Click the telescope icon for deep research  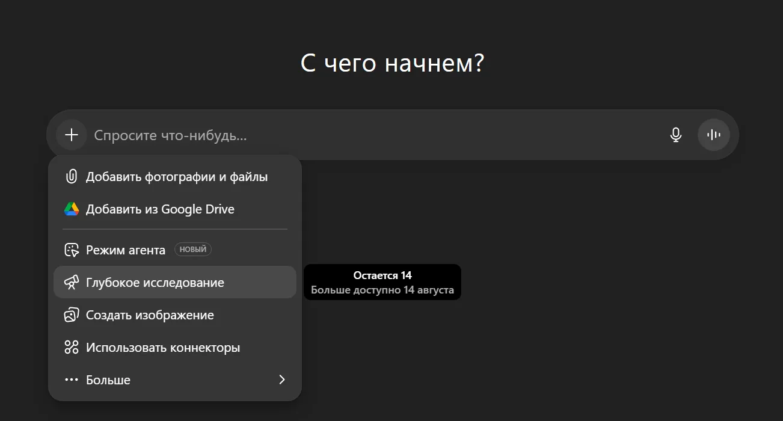point(72,282)
